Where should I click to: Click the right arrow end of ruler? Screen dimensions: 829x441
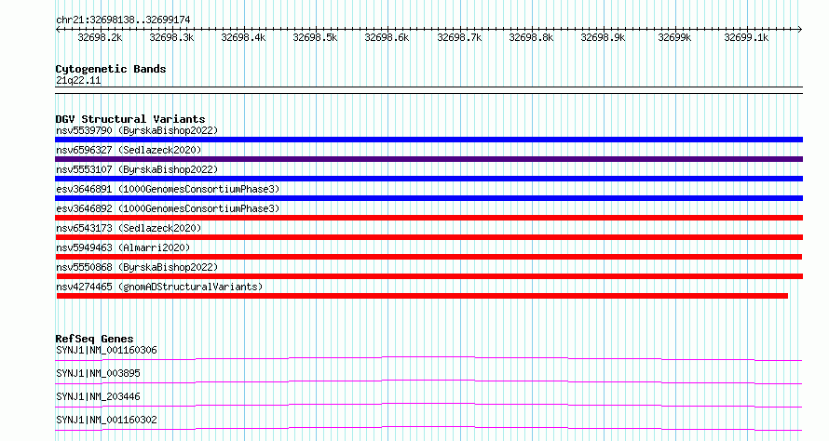800,29
